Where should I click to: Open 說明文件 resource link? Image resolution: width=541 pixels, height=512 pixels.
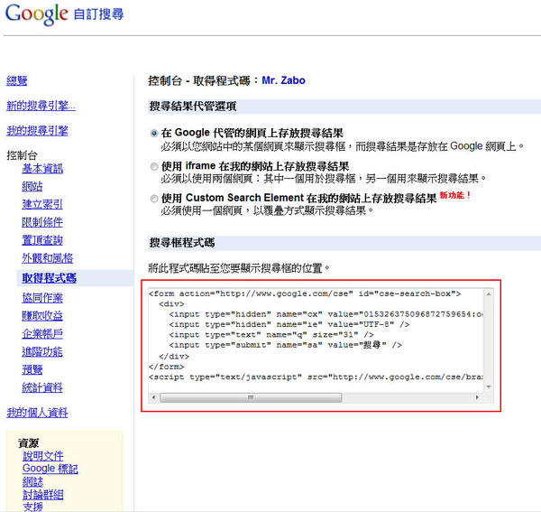43,456
